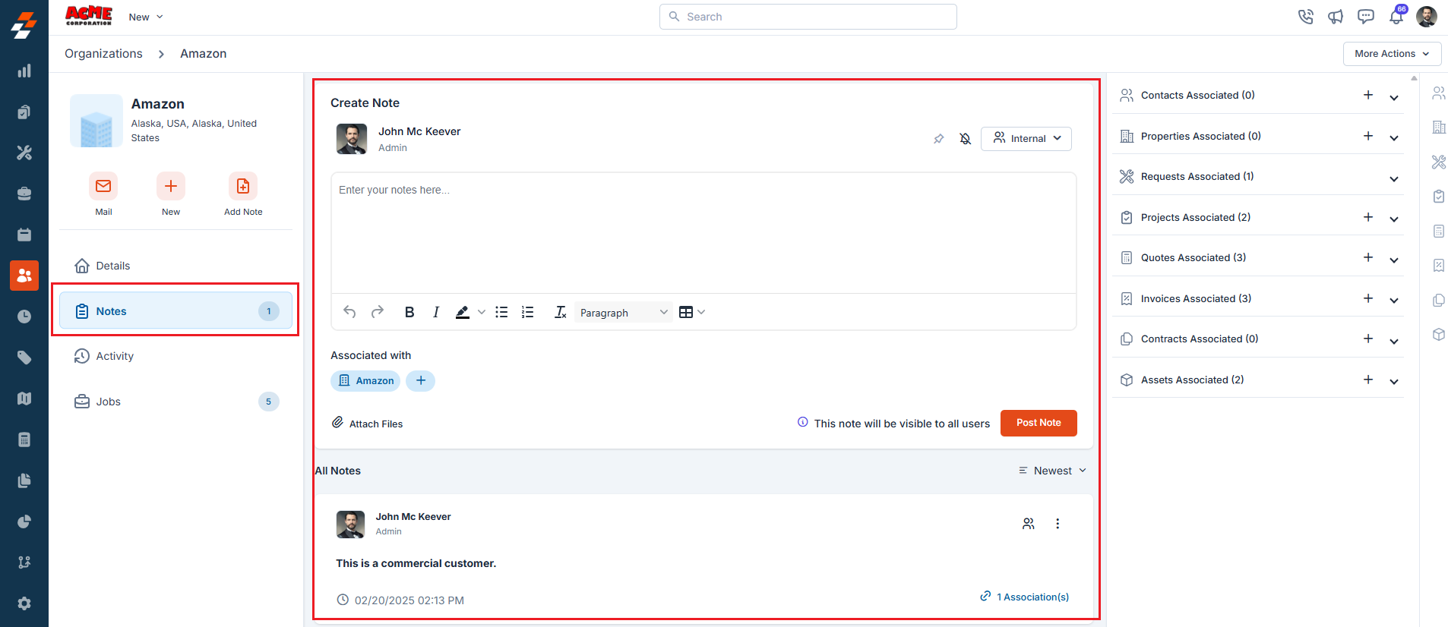Click the Add Note action icon

(243, 186)
